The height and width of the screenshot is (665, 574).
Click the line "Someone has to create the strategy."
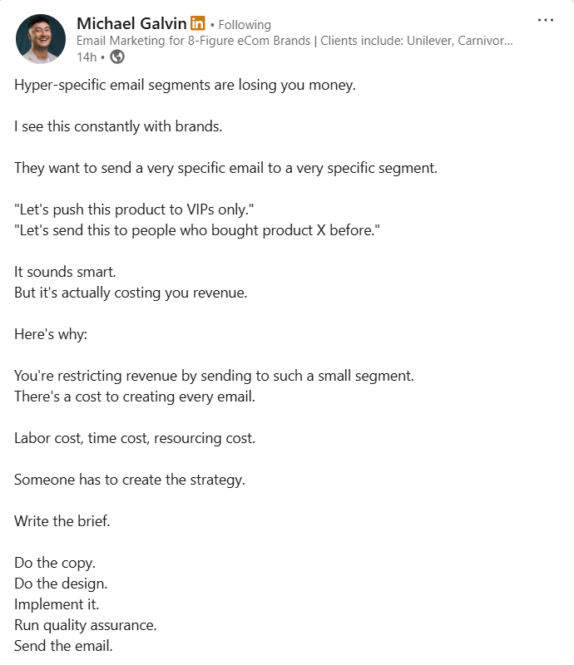click(130, 480)
